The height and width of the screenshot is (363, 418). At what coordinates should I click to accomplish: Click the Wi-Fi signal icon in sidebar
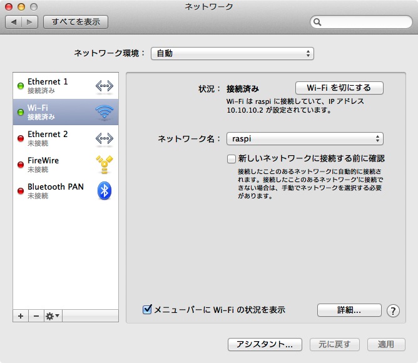[104, 112]
